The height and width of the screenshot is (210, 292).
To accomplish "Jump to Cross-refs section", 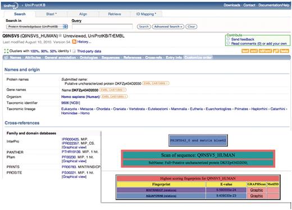I will (x=153, y=57).
